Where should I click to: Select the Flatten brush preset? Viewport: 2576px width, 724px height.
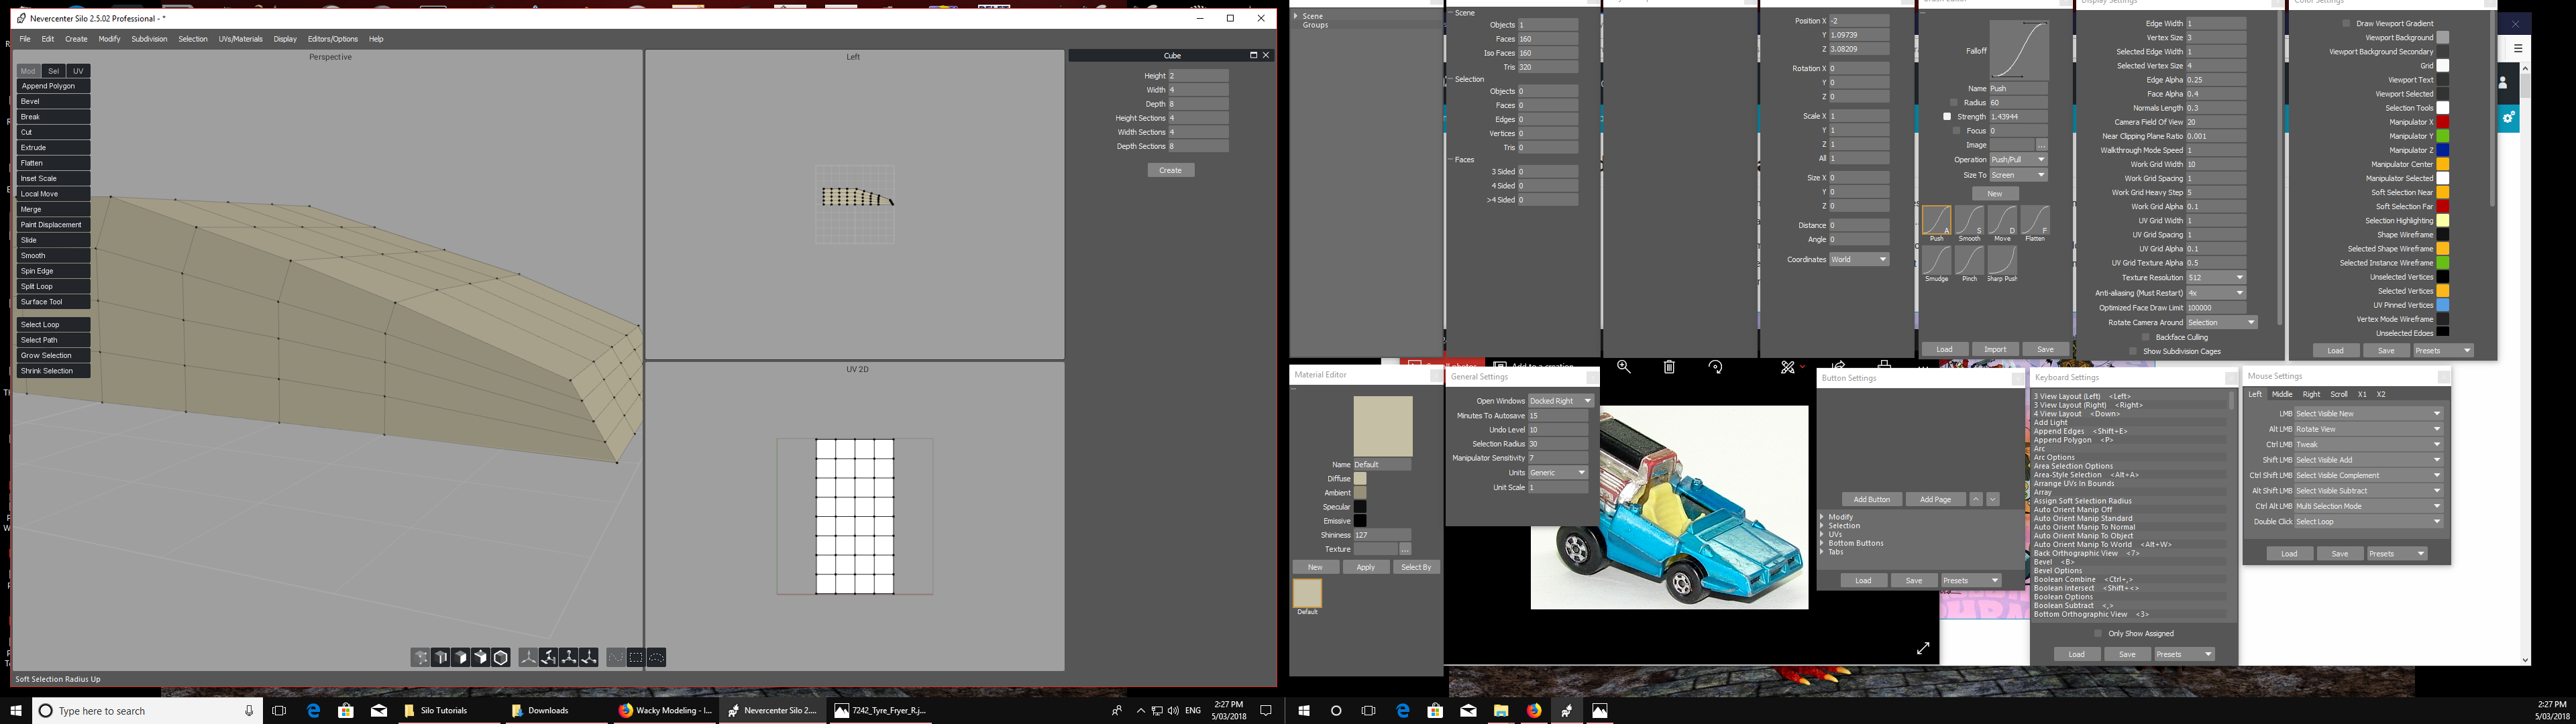(2034, 220)
